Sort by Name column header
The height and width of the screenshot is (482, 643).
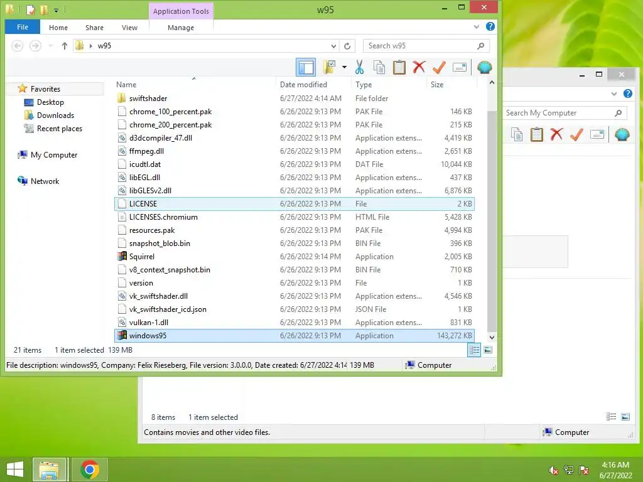click(126, 85)
